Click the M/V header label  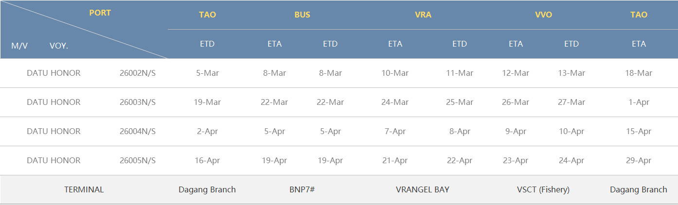point(19,46)
